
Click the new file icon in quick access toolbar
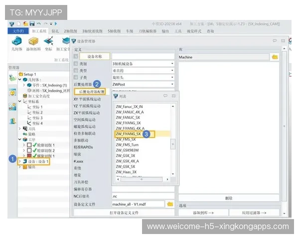[x=18, y=23]
